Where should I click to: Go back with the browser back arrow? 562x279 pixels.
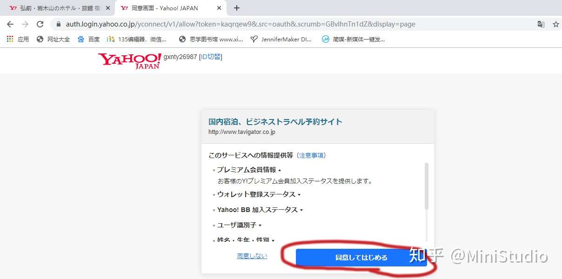point(10,24)
